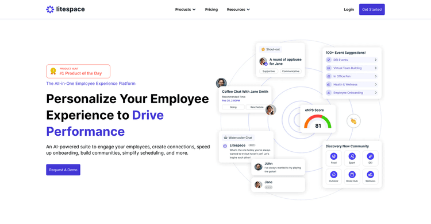
Task: Click John's avatar in the chat
Action: [x=258, y=167]
